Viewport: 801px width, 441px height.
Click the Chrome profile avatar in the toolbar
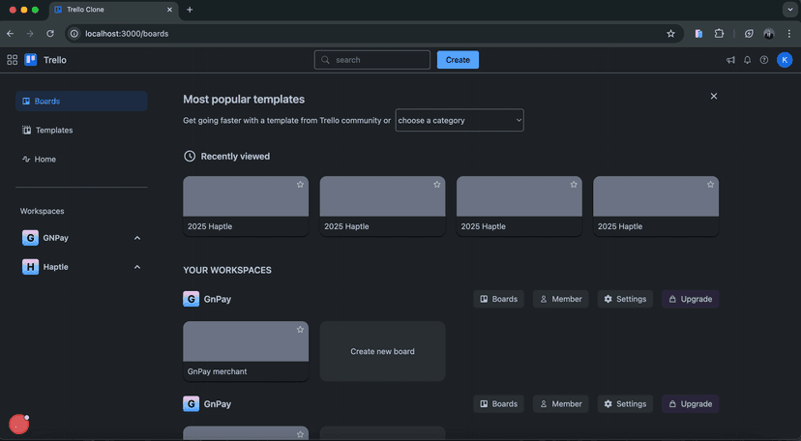pos(769,34)
